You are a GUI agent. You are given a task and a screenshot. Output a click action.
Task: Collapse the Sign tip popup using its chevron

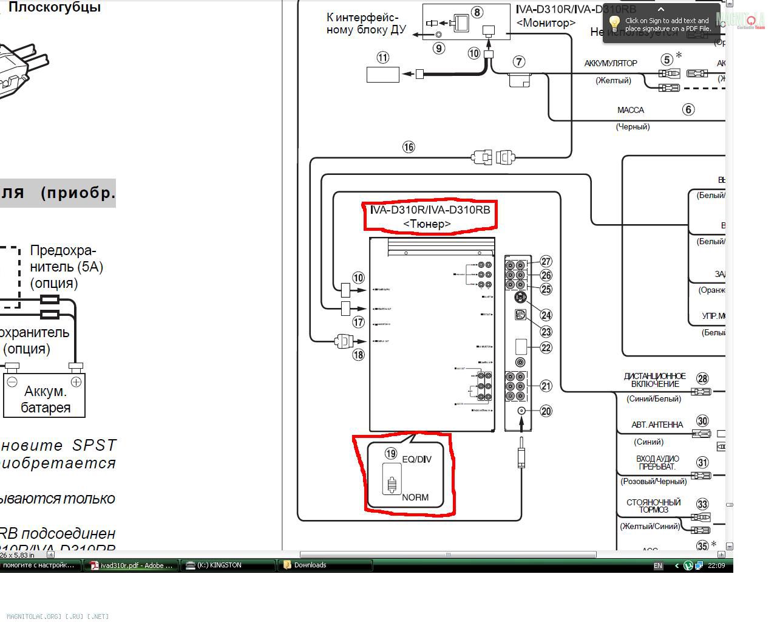pos(661,9)
